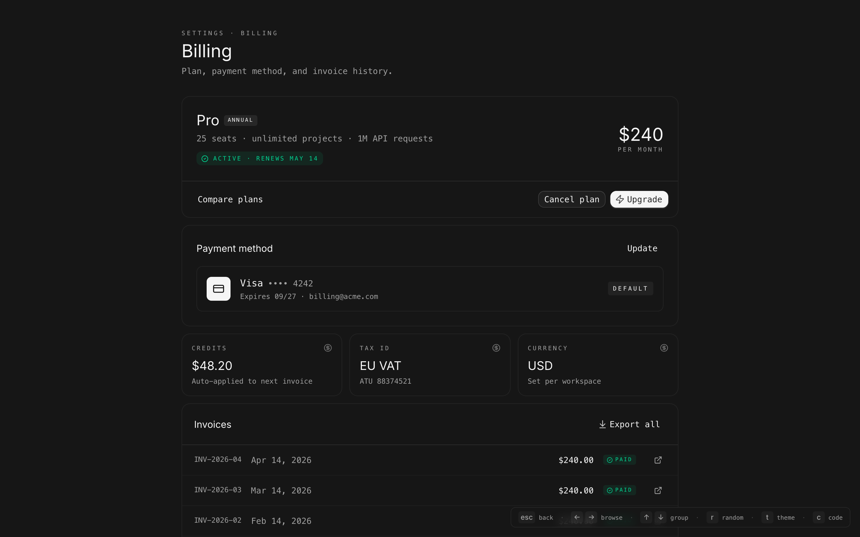Viewport: 860px width, 537px height.
Task: Open the Compare plans link
Action: [x=230, y=200]
